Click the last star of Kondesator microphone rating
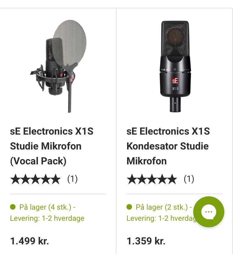Image resolution: width=233 pixels, height=254 pixels. click(171, 179)
